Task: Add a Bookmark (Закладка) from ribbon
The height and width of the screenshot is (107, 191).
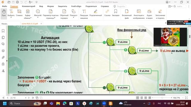Action: [115, 13]
